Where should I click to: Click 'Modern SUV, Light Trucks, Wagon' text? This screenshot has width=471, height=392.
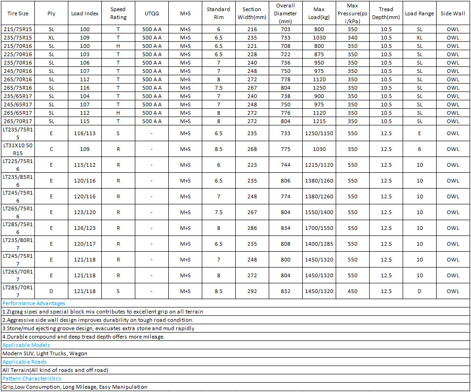point(45,353)
